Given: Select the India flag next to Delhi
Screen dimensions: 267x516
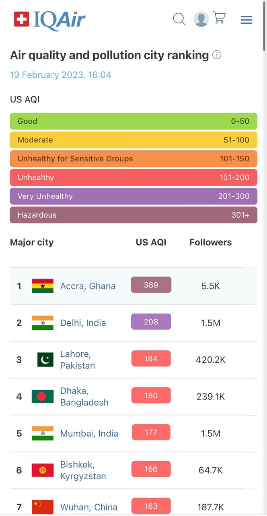Looking at the screenshot, I should pyautogui.click(x=43, y=322).
